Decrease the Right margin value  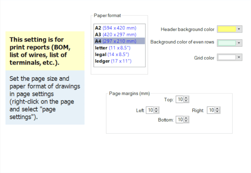click(x=217, y=112)
